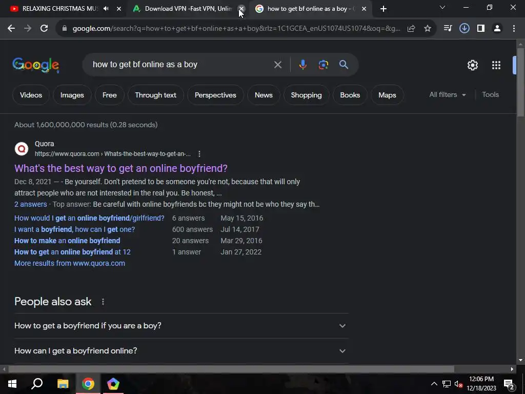The height and width of the screenshot is (394, 525).
Task: Go back using the browser back arrow
Action: point(11,29)
